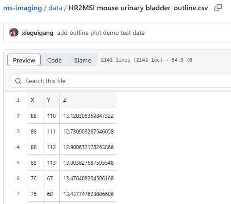
Task: Click line number 2 in the table
Action: 18,116
